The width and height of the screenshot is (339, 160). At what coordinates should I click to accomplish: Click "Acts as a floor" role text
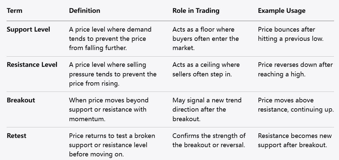click(x=206, y=39)
